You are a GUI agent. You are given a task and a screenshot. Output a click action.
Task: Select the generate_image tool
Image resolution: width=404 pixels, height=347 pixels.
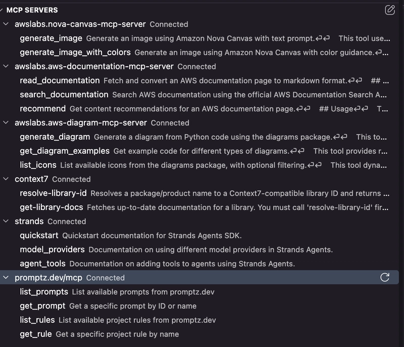click(51, 38)
